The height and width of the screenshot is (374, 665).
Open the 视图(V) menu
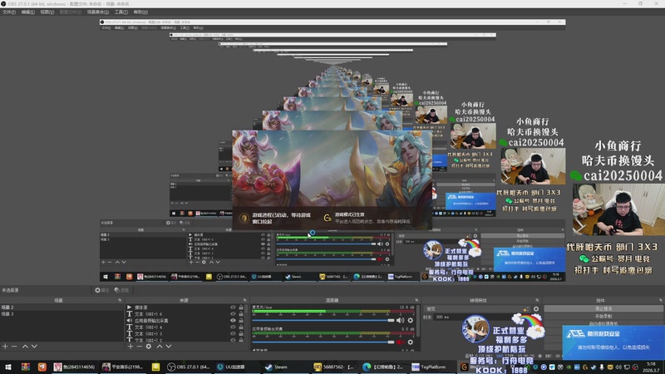[47, 12]
